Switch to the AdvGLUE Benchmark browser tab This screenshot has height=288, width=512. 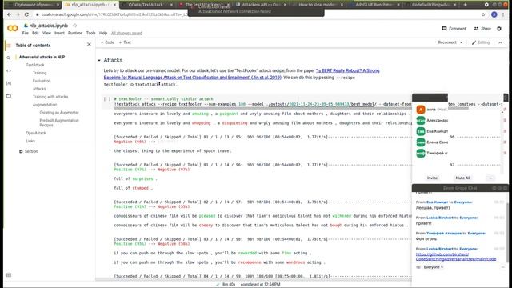pyautogui.click(x=374, y=5)
